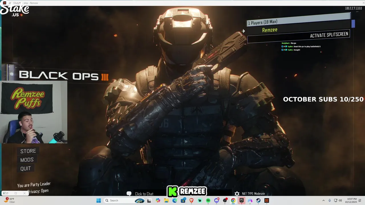
Task: Open network status tray icon
Action: [x=336, y=200]
